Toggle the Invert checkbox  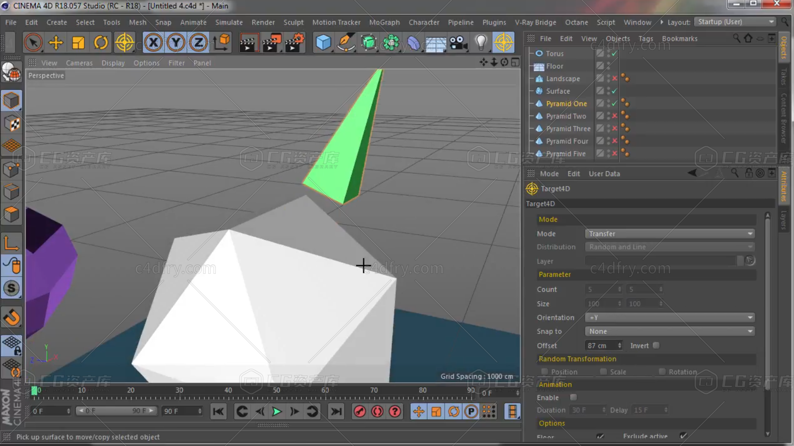click(x=656, y=345)
